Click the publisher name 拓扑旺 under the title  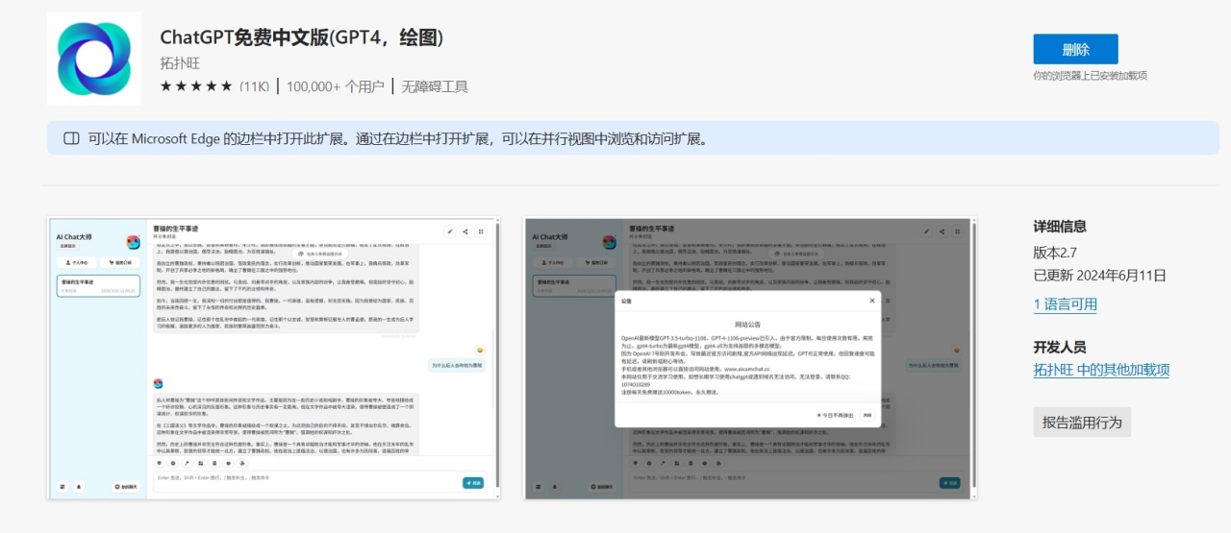click(180, 63)
